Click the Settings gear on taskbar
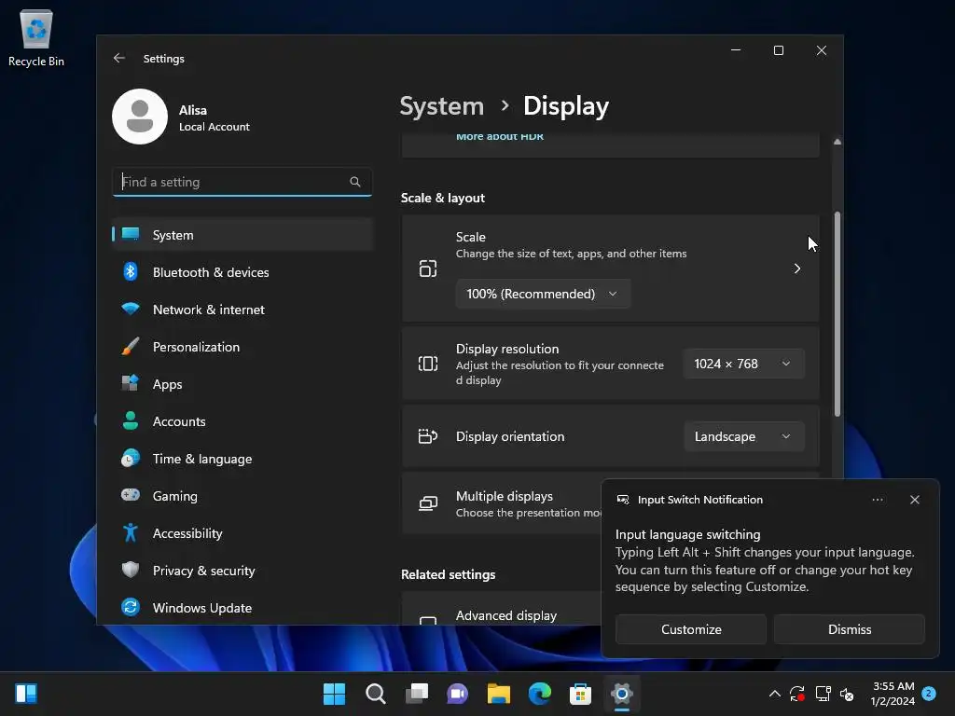This screenshot has height=716, width=955. tap(622, 694)
